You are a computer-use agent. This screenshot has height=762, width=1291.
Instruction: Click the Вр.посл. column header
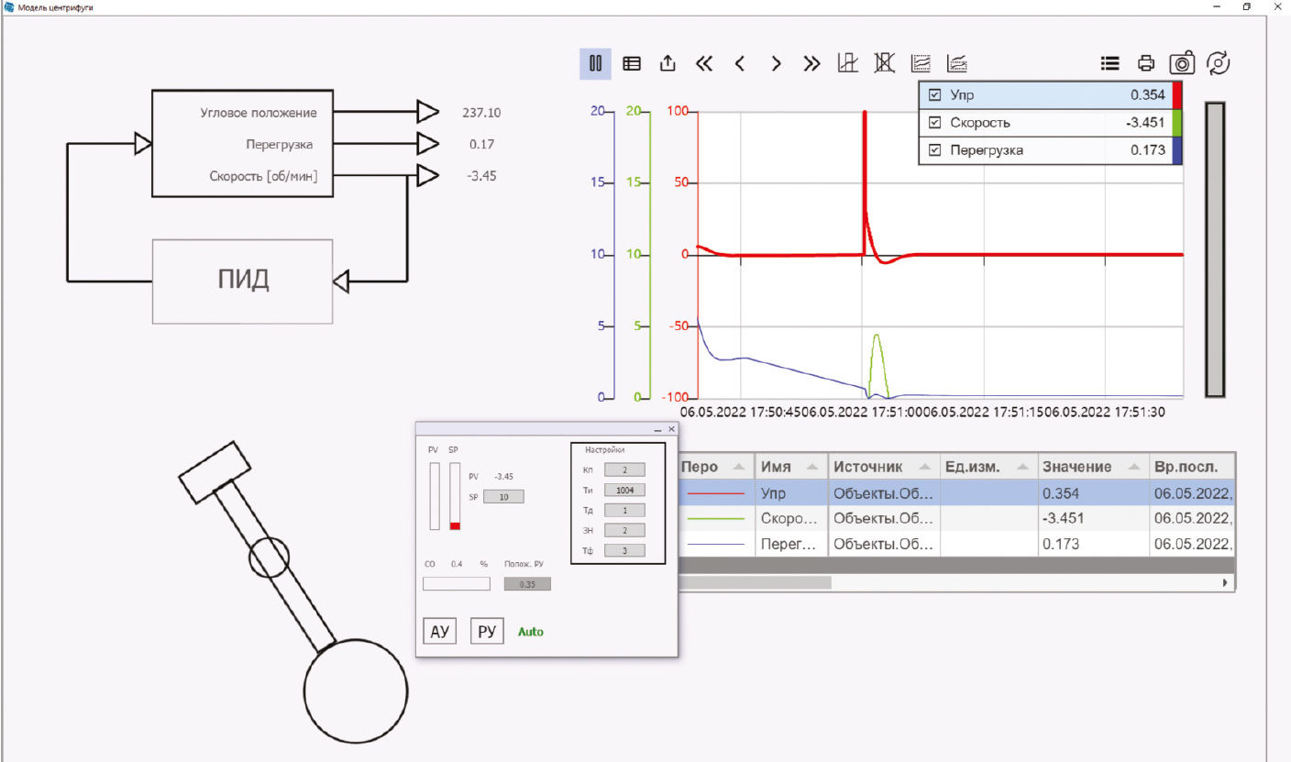pos(1191,467)
